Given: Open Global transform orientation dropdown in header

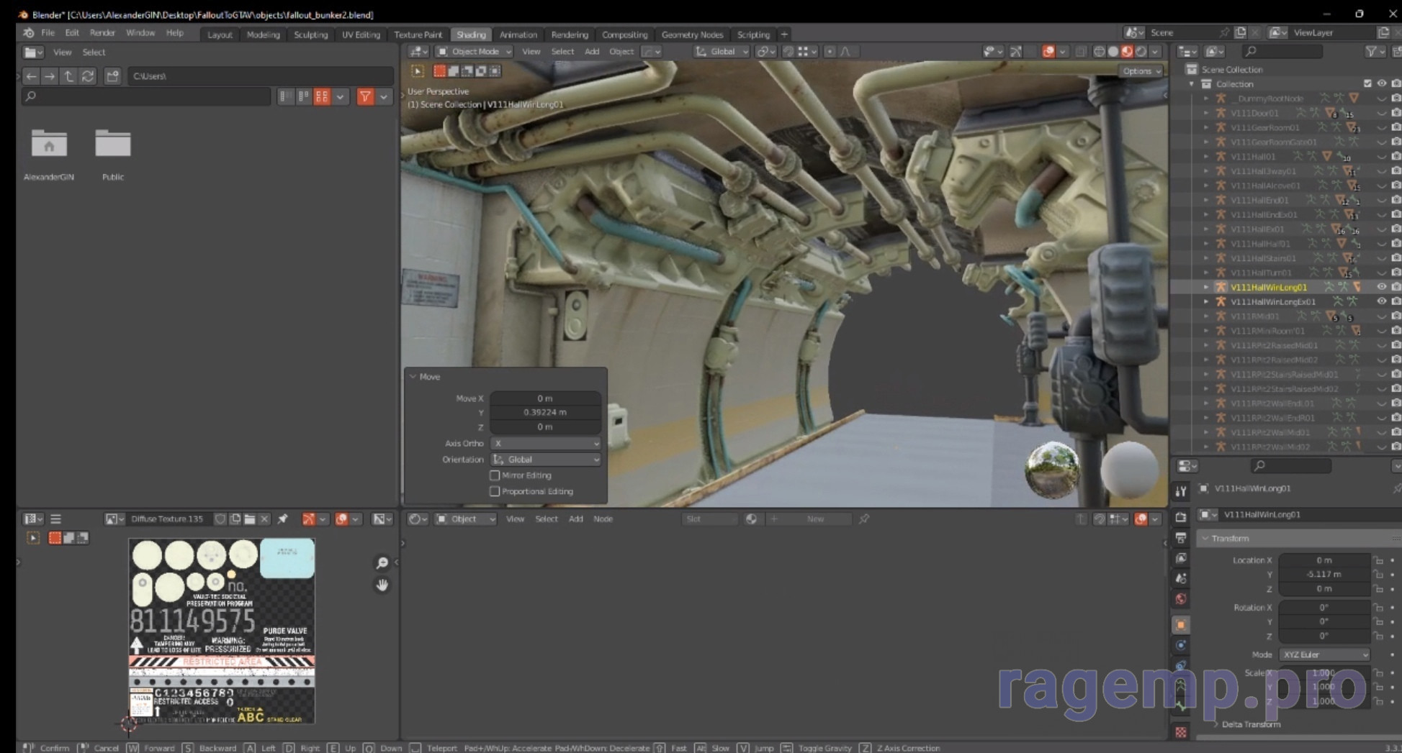Looking at the screenshot, I should click(722, 52).
